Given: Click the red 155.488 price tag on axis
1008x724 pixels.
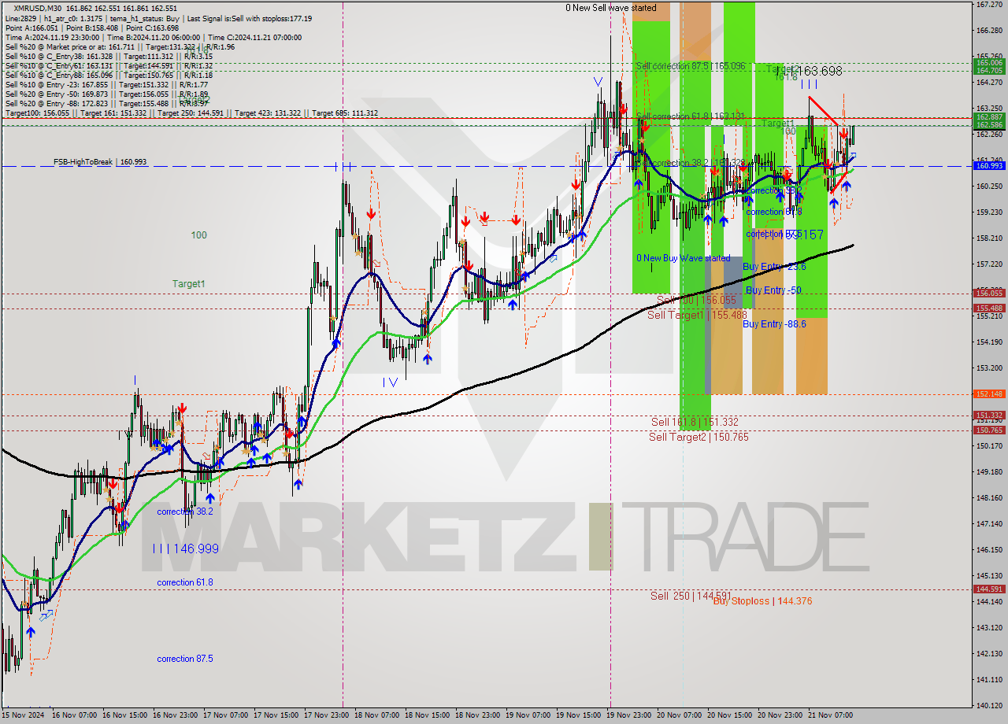Looking at the screenshot, I should coord(989,308).
